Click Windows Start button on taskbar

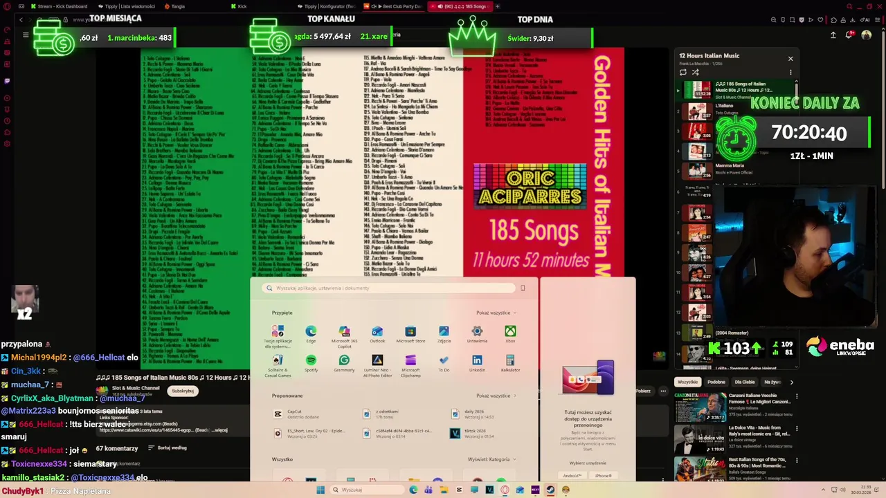(x=320, y=490)
